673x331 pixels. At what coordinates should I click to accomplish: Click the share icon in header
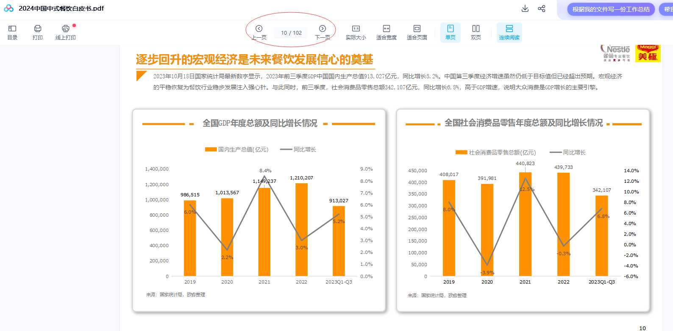point(542,8)
